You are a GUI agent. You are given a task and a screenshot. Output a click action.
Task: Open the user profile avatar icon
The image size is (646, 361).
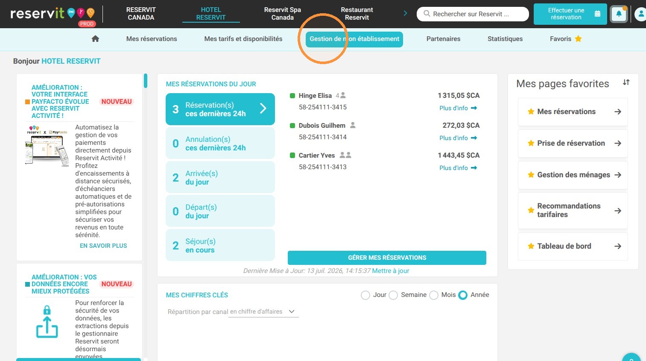click(x=640, y=14)
